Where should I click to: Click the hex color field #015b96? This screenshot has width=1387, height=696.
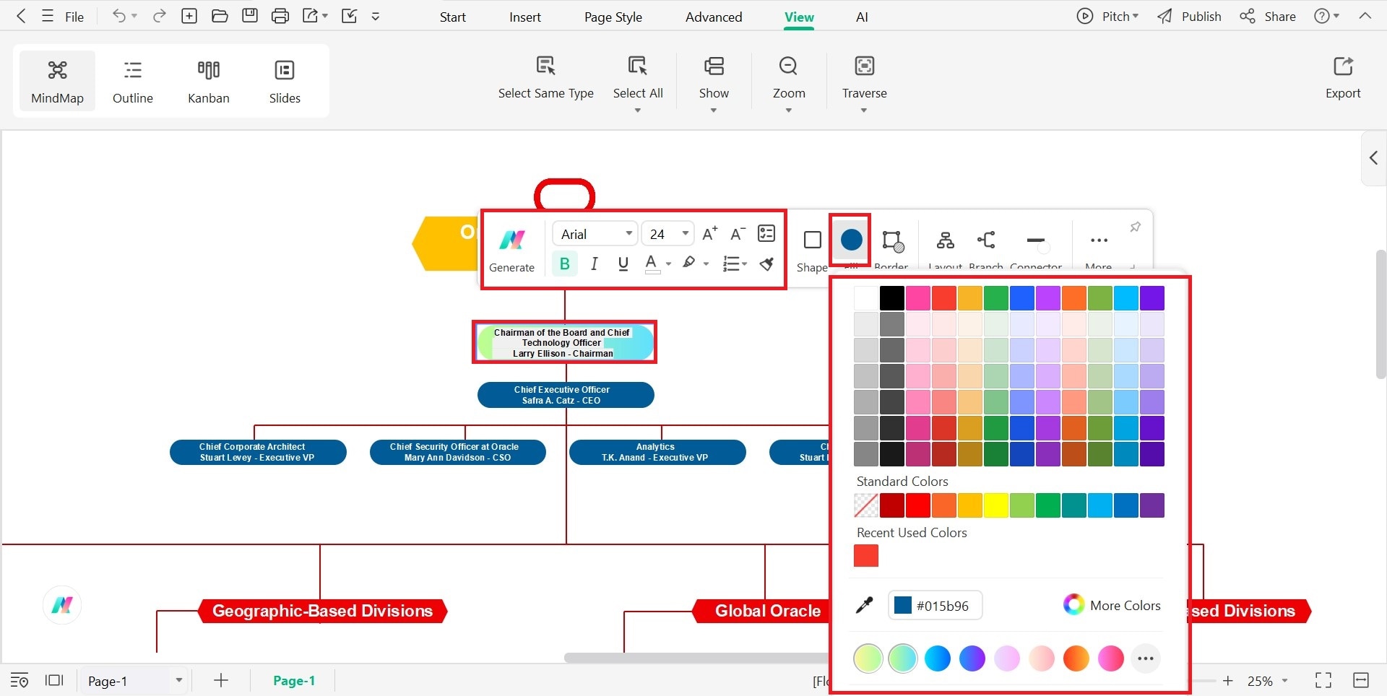click(935, 605)
